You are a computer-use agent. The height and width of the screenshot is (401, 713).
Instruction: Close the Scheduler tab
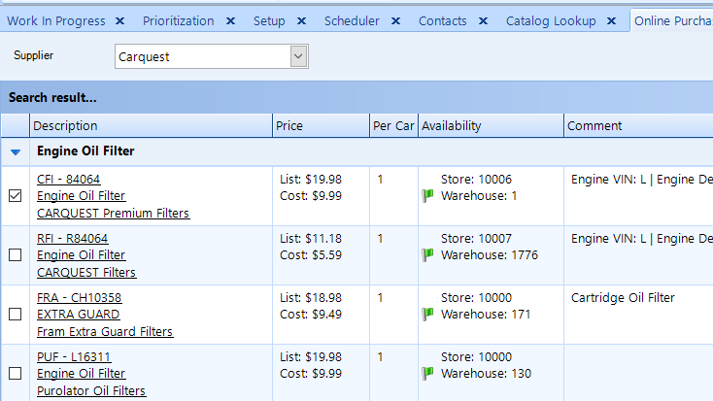pyautogui.click(x=396, y=21)
